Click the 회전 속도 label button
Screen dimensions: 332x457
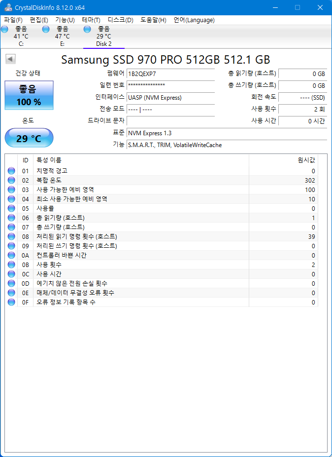click(265, 97)
